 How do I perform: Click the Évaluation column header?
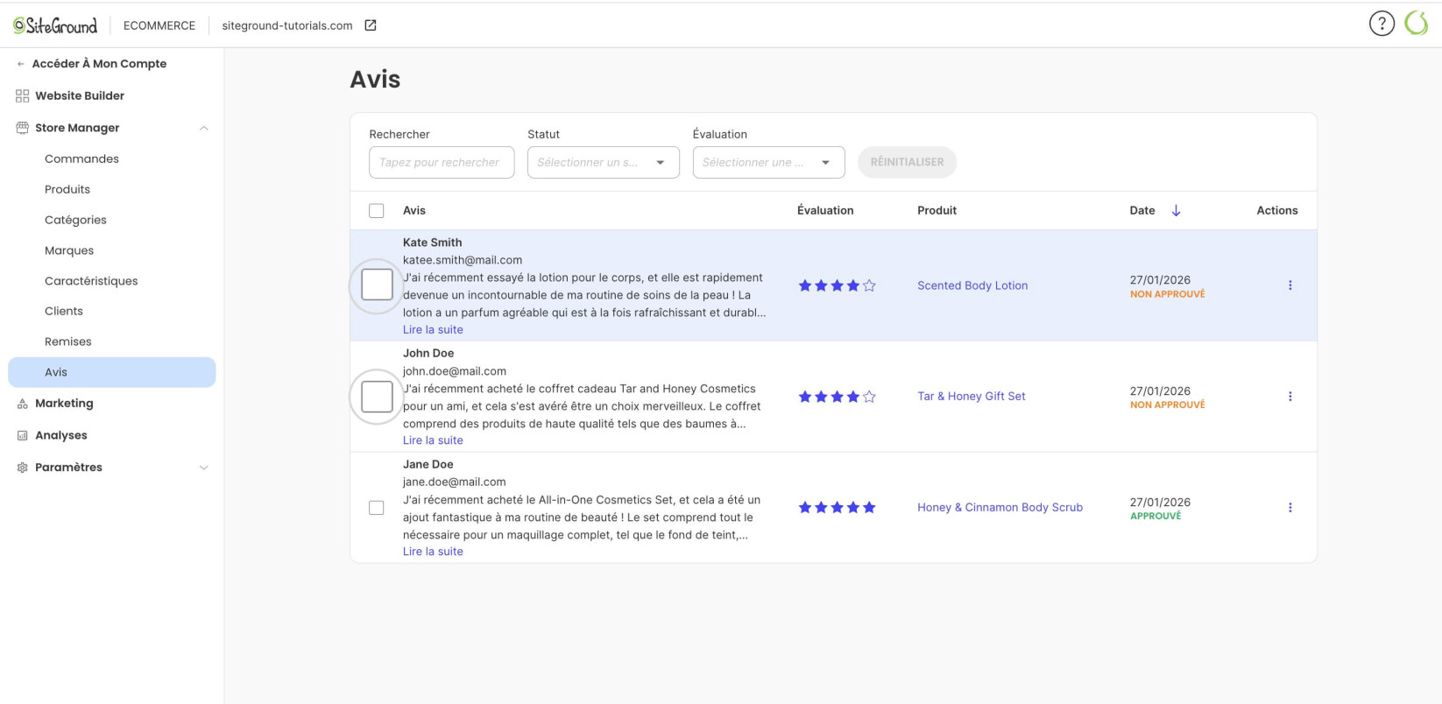coord(825,210)
